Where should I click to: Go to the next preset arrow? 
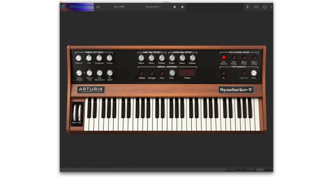pos(182,7)
